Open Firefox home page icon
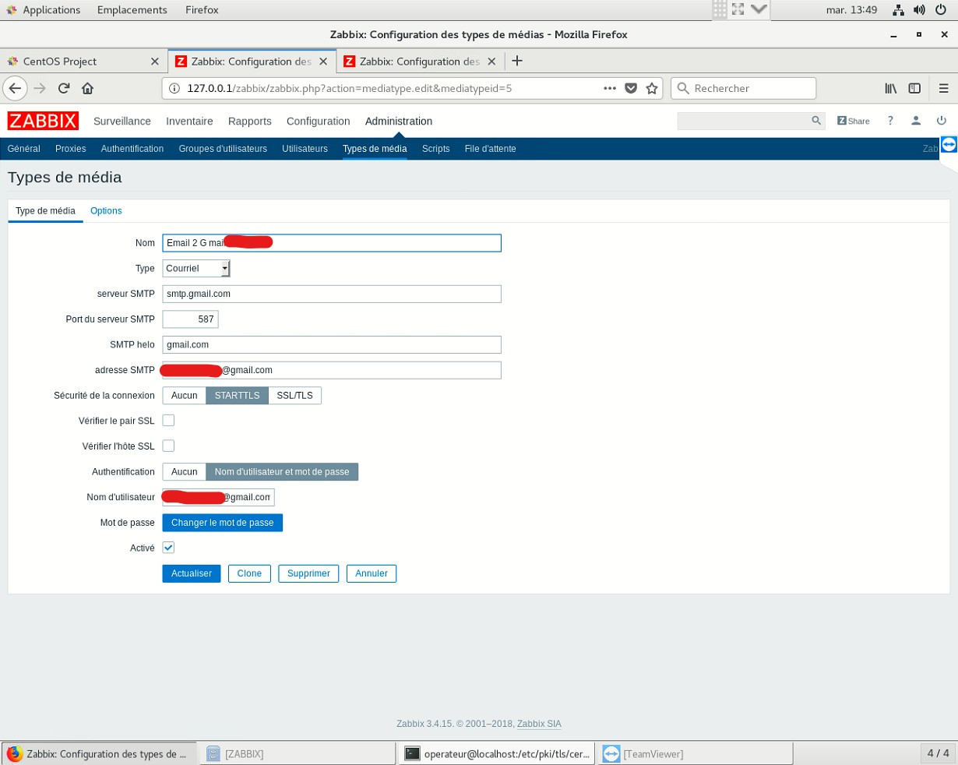This screenshot has width=958, height=765. 87,88
